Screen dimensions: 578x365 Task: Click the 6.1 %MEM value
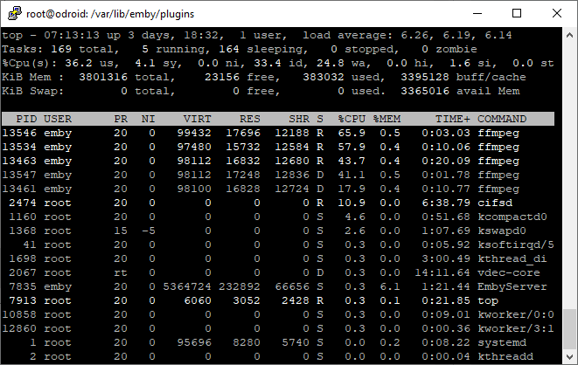(x=390, y=286)
